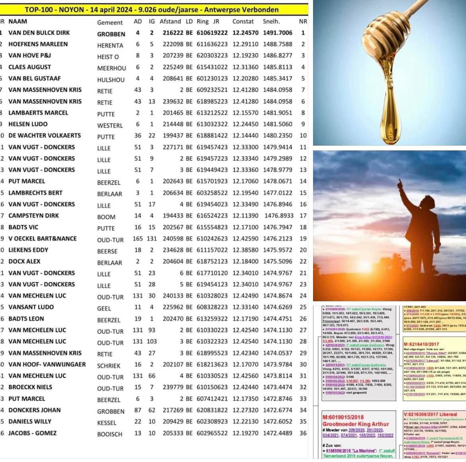
Task: Click pedigree heading V:6216306/2017 Liberaal
Action: [430, 414]
